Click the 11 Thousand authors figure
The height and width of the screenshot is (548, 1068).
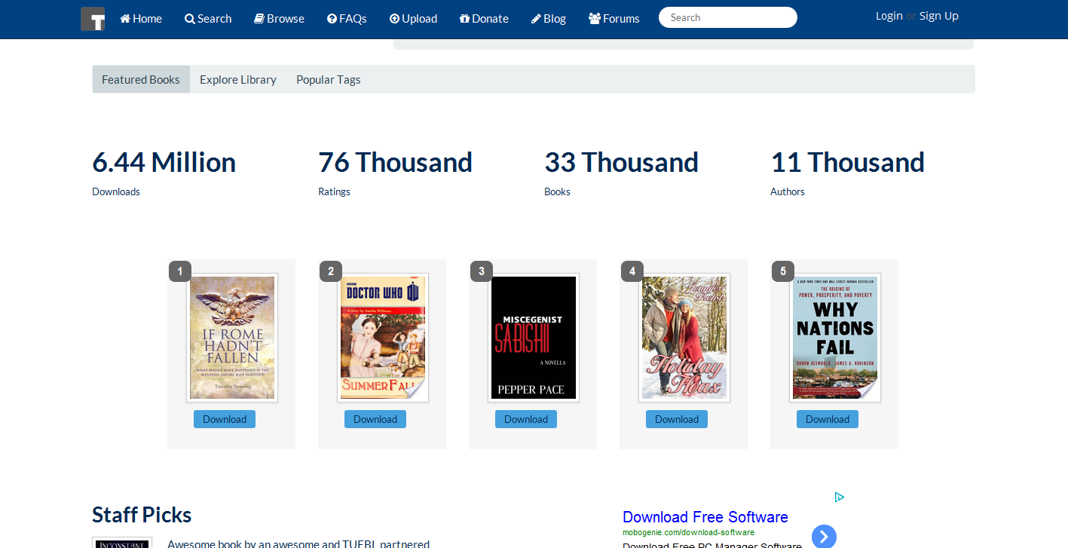[848, 162]
